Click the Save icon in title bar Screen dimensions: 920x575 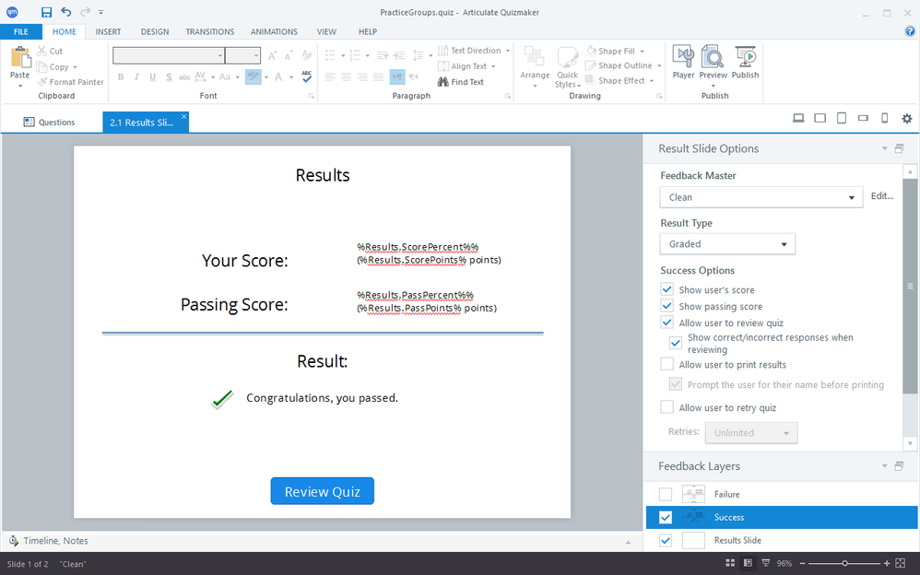click(x=46, y=12)
